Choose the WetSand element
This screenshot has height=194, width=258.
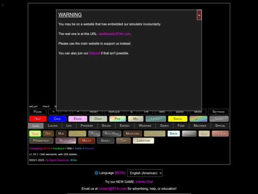click(77, 134)
